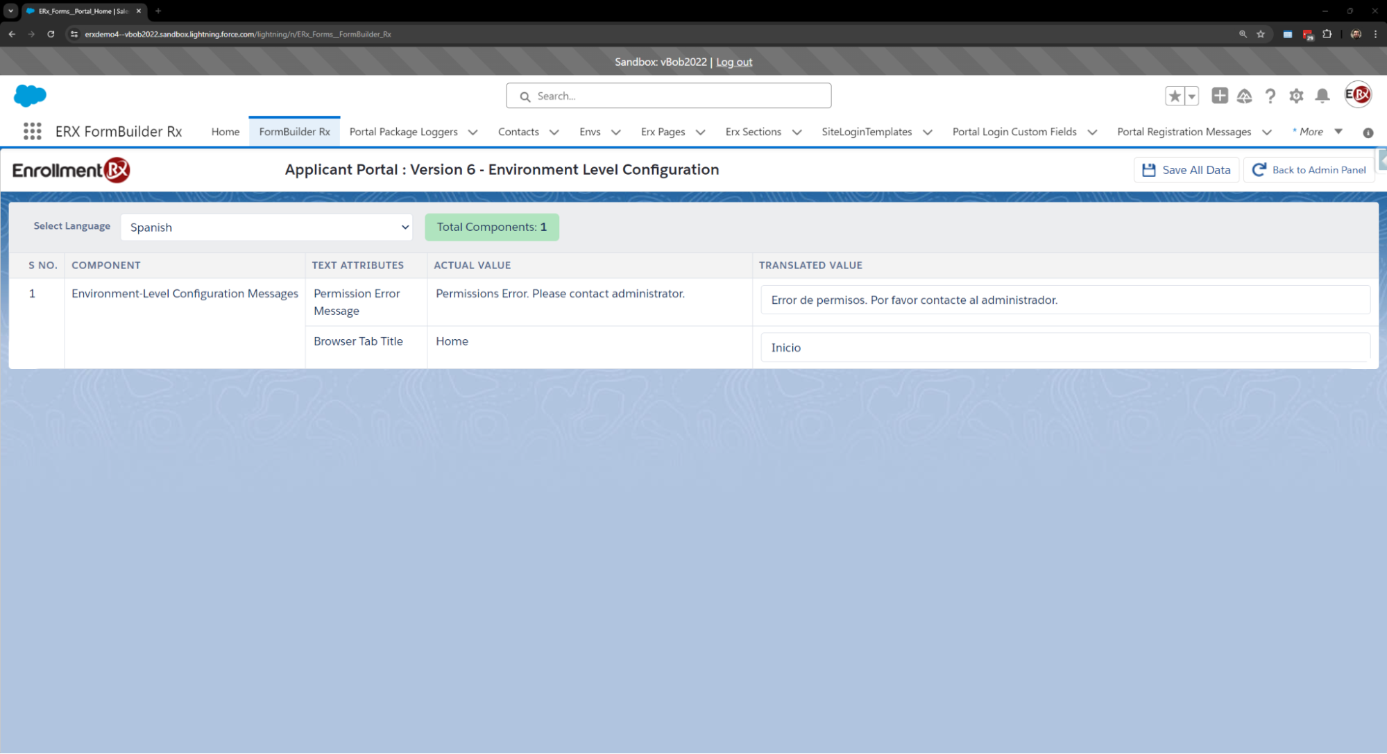The image size is (1387, 754).
Task: Open the Salesforce Help question mark
Action: [x=1270, y=96]
